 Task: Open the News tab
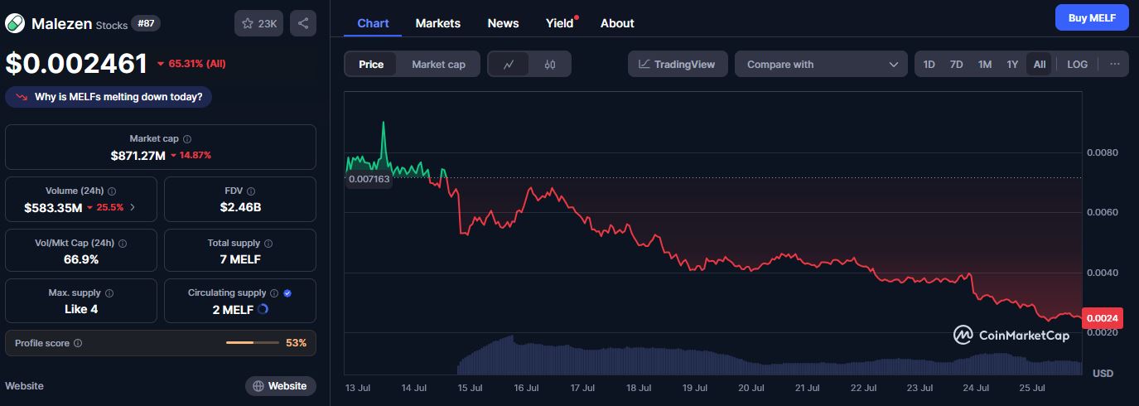pyautogui.click(x=504, y=23)
